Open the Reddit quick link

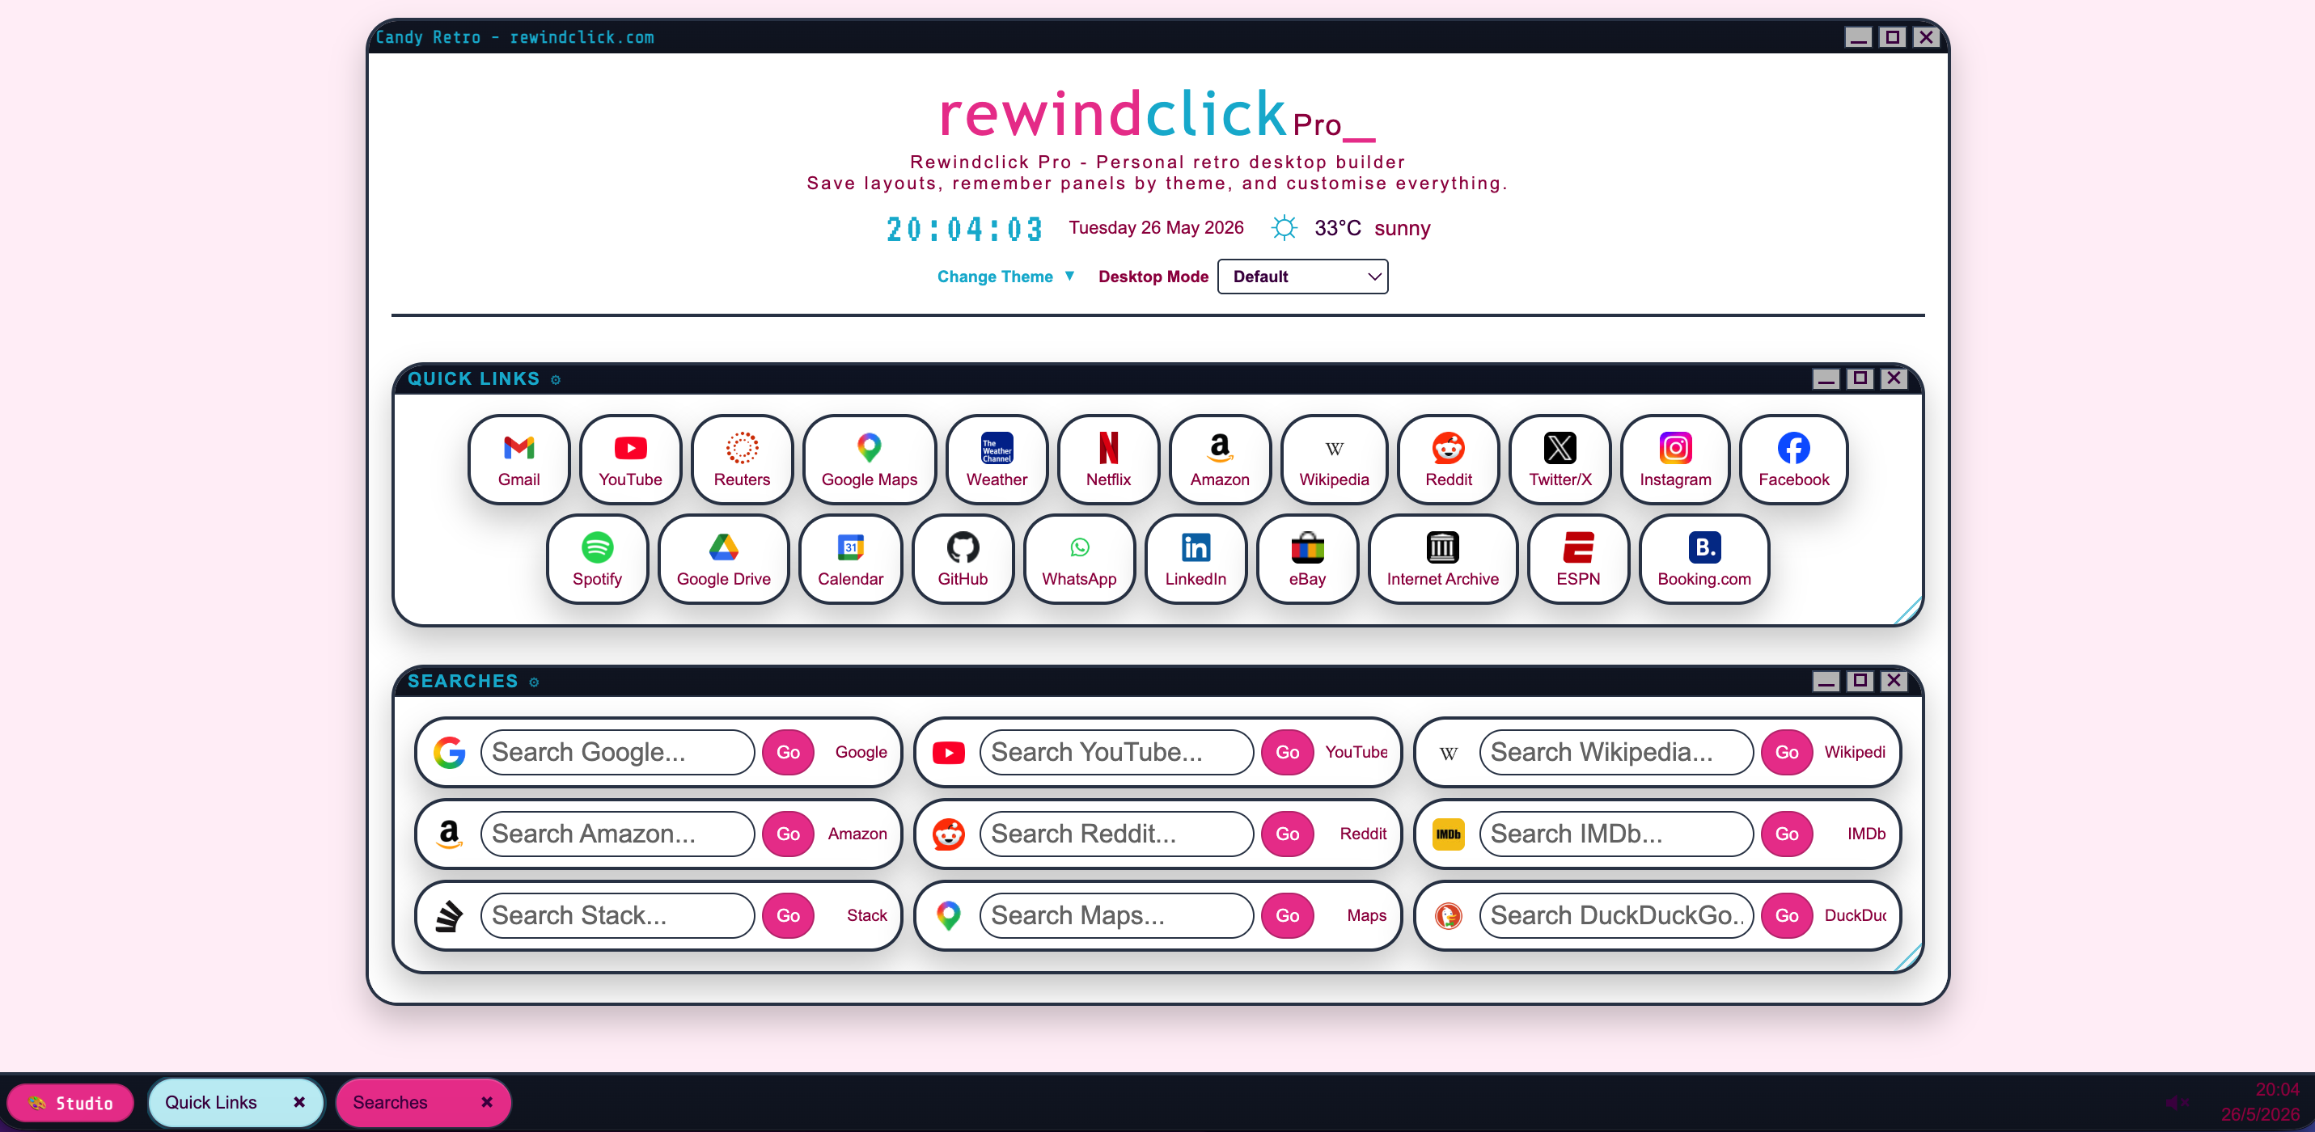[1448, 460]
